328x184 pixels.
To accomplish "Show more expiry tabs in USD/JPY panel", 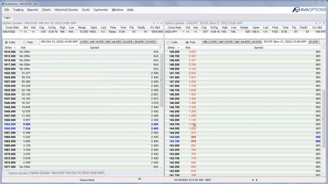I will (x=323, y=42).
